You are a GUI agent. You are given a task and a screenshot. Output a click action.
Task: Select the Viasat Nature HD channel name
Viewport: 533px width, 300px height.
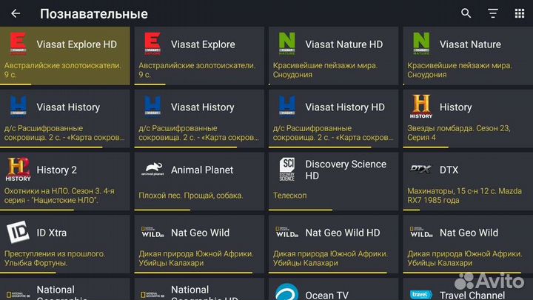[x=344, y=44]
